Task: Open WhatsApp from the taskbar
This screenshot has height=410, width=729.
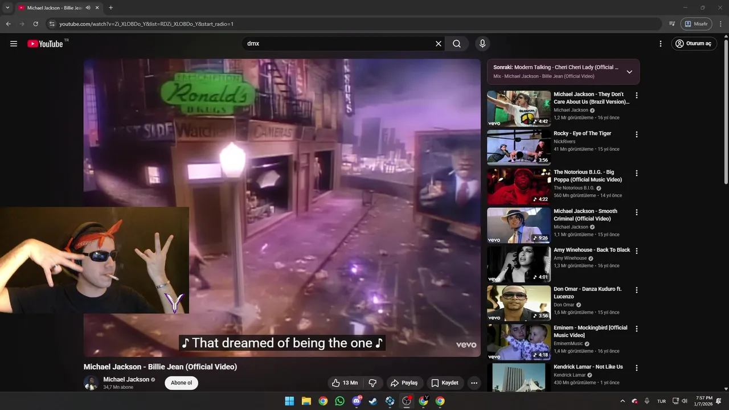Action: 340,401
